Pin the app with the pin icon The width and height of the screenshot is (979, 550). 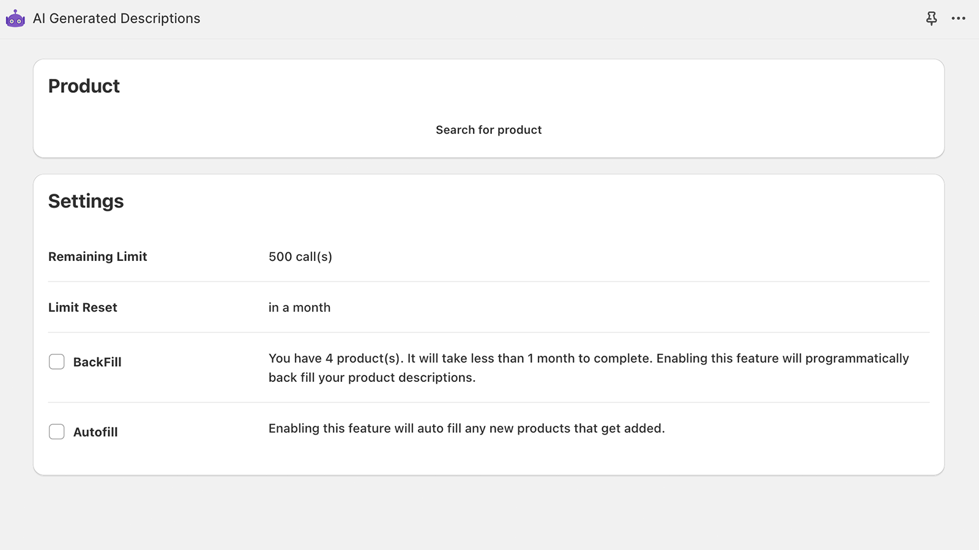[x=931, y=18]
